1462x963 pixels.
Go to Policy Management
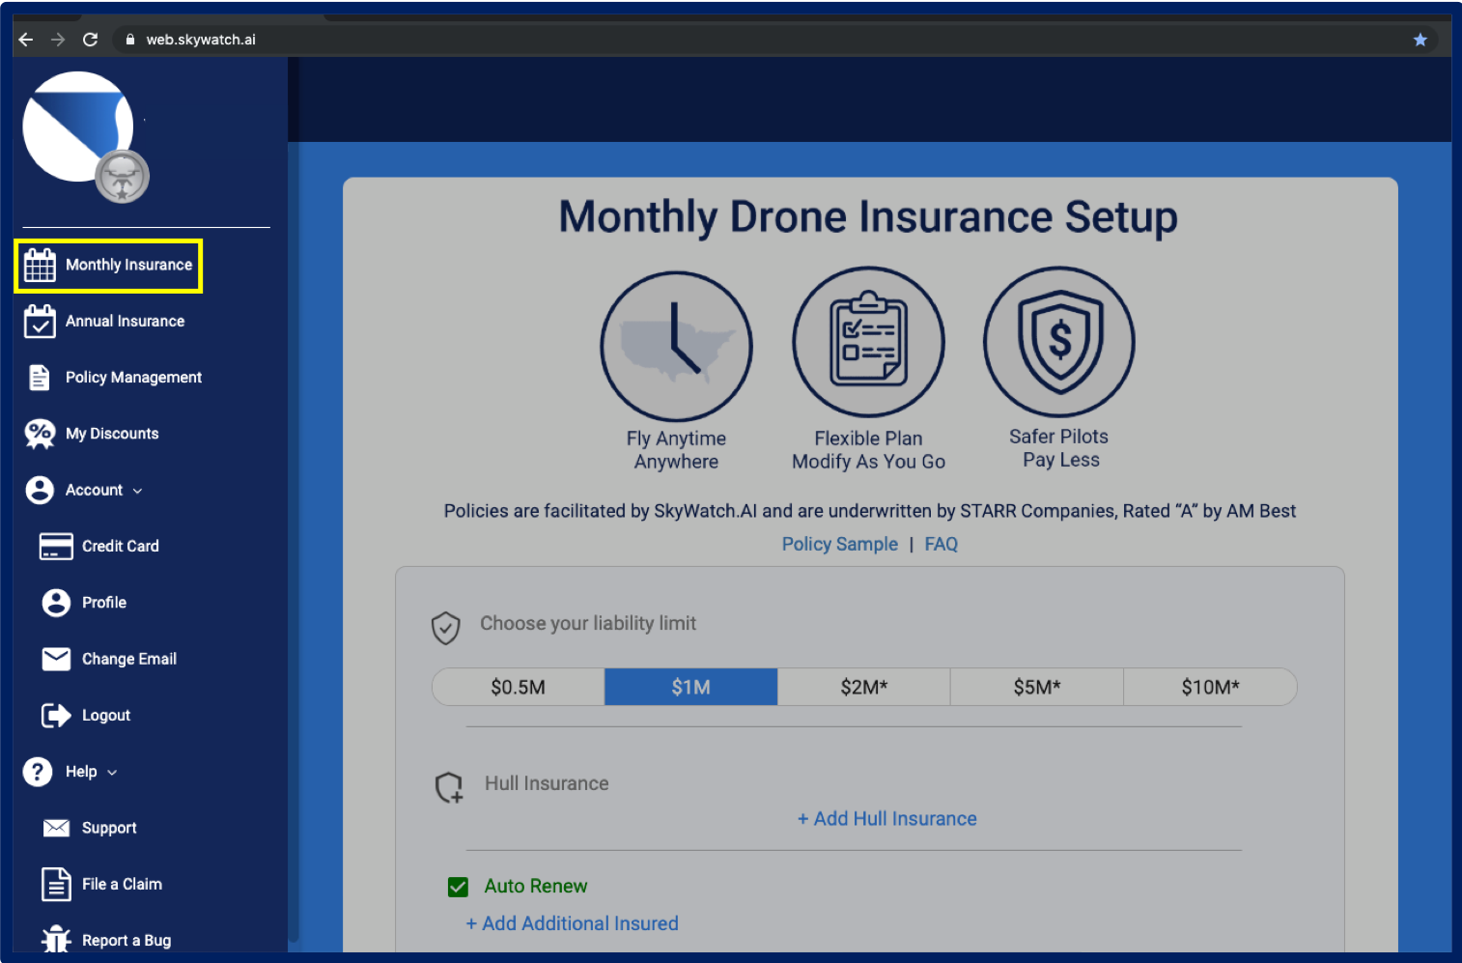click(133, 378)
